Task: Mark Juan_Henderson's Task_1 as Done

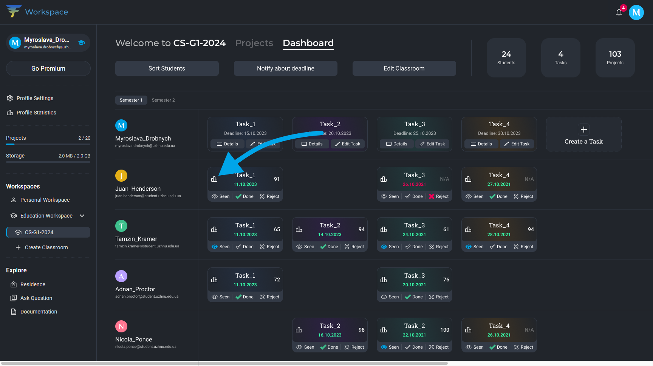Action: [x=244, y=196]
